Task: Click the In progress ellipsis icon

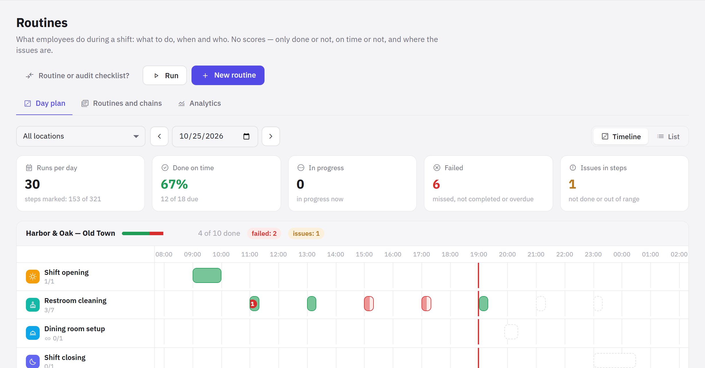Action: tap(301, 168)
